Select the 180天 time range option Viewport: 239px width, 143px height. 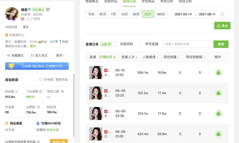coord(162,14)
